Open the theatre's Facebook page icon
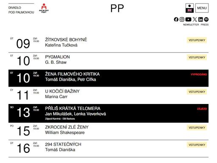The image size is (217, 163). [x=176, y=20]
